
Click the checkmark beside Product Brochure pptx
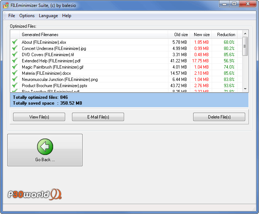point(15,85)
